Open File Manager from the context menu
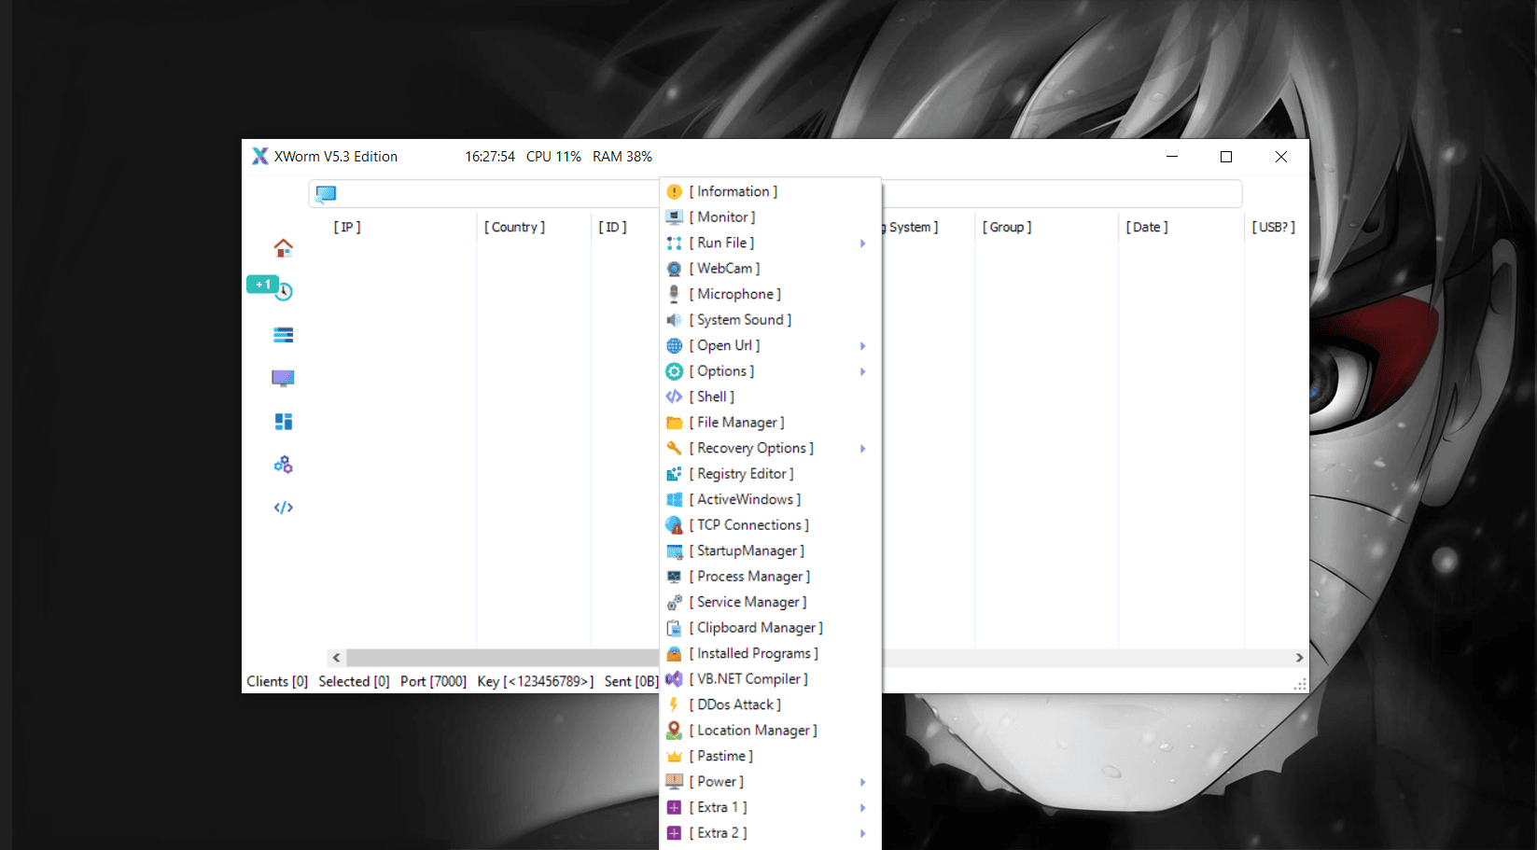This screenshot has width=1537, height=850. click(x=737, y=422)
